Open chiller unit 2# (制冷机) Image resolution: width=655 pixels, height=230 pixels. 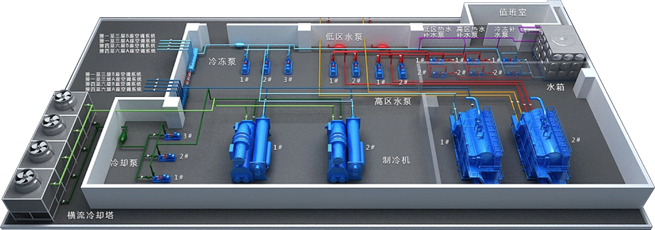(x=345, y=150)
